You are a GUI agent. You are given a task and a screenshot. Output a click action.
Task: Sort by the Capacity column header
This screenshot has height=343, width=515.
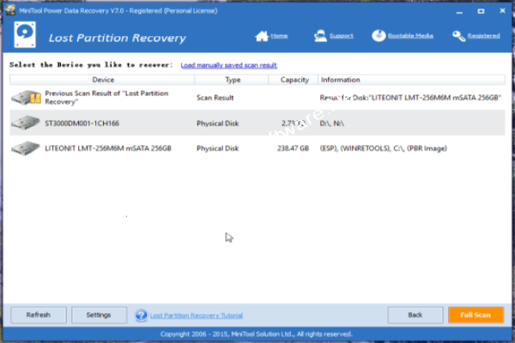294,80
